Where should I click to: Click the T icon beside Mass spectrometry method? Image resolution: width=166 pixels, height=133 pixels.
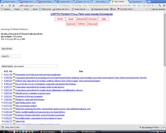pos(14,105)
